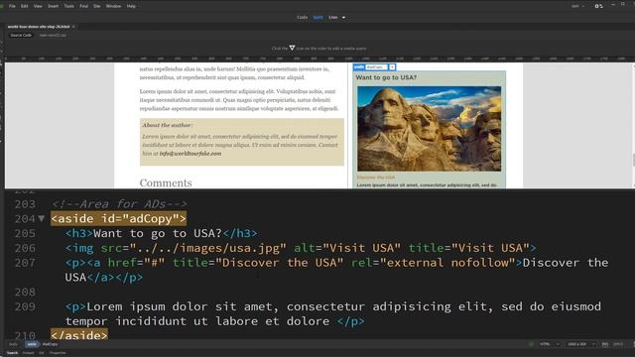
Task: Click the h3 'Want to go to USA?' code line
Action: 161,233
